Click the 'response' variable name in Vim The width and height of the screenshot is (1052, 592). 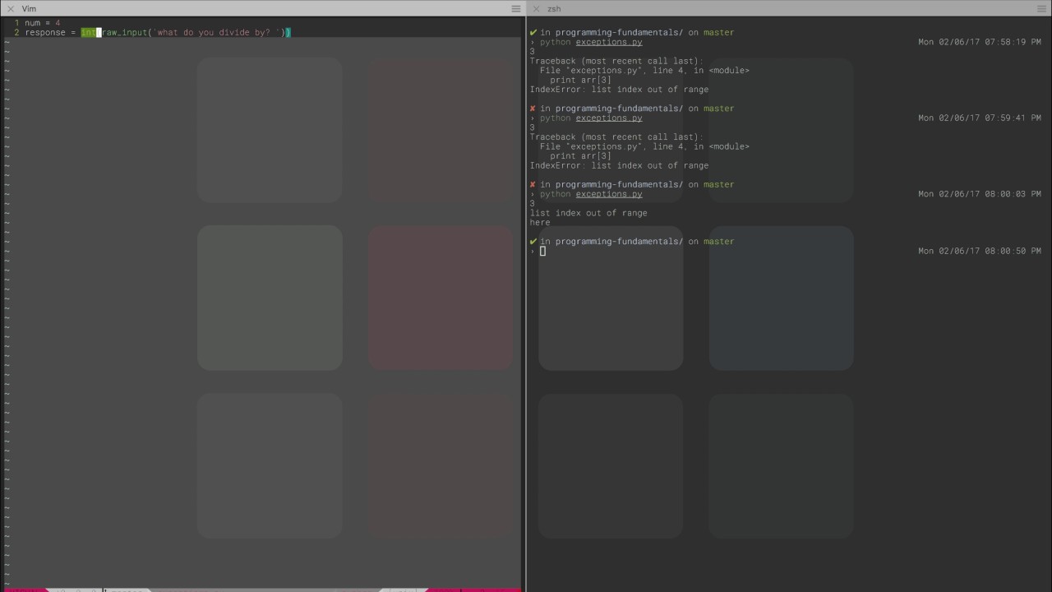pyautogui.click(x=45, y=33)
